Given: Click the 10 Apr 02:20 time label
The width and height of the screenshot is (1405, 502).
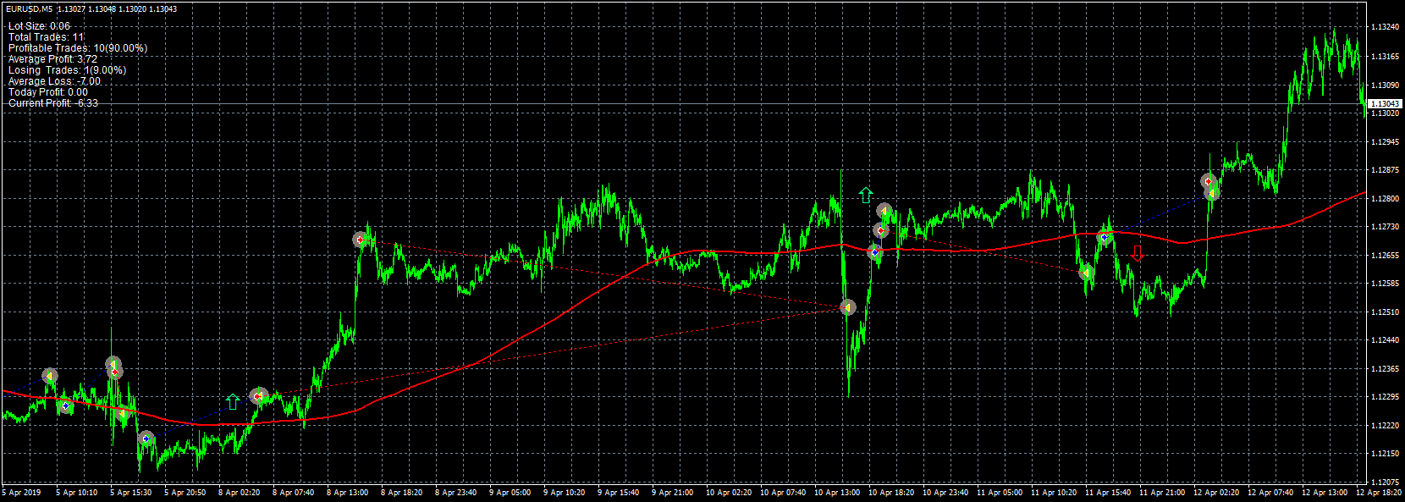Looking at the screenshot, I should [729, 493].
